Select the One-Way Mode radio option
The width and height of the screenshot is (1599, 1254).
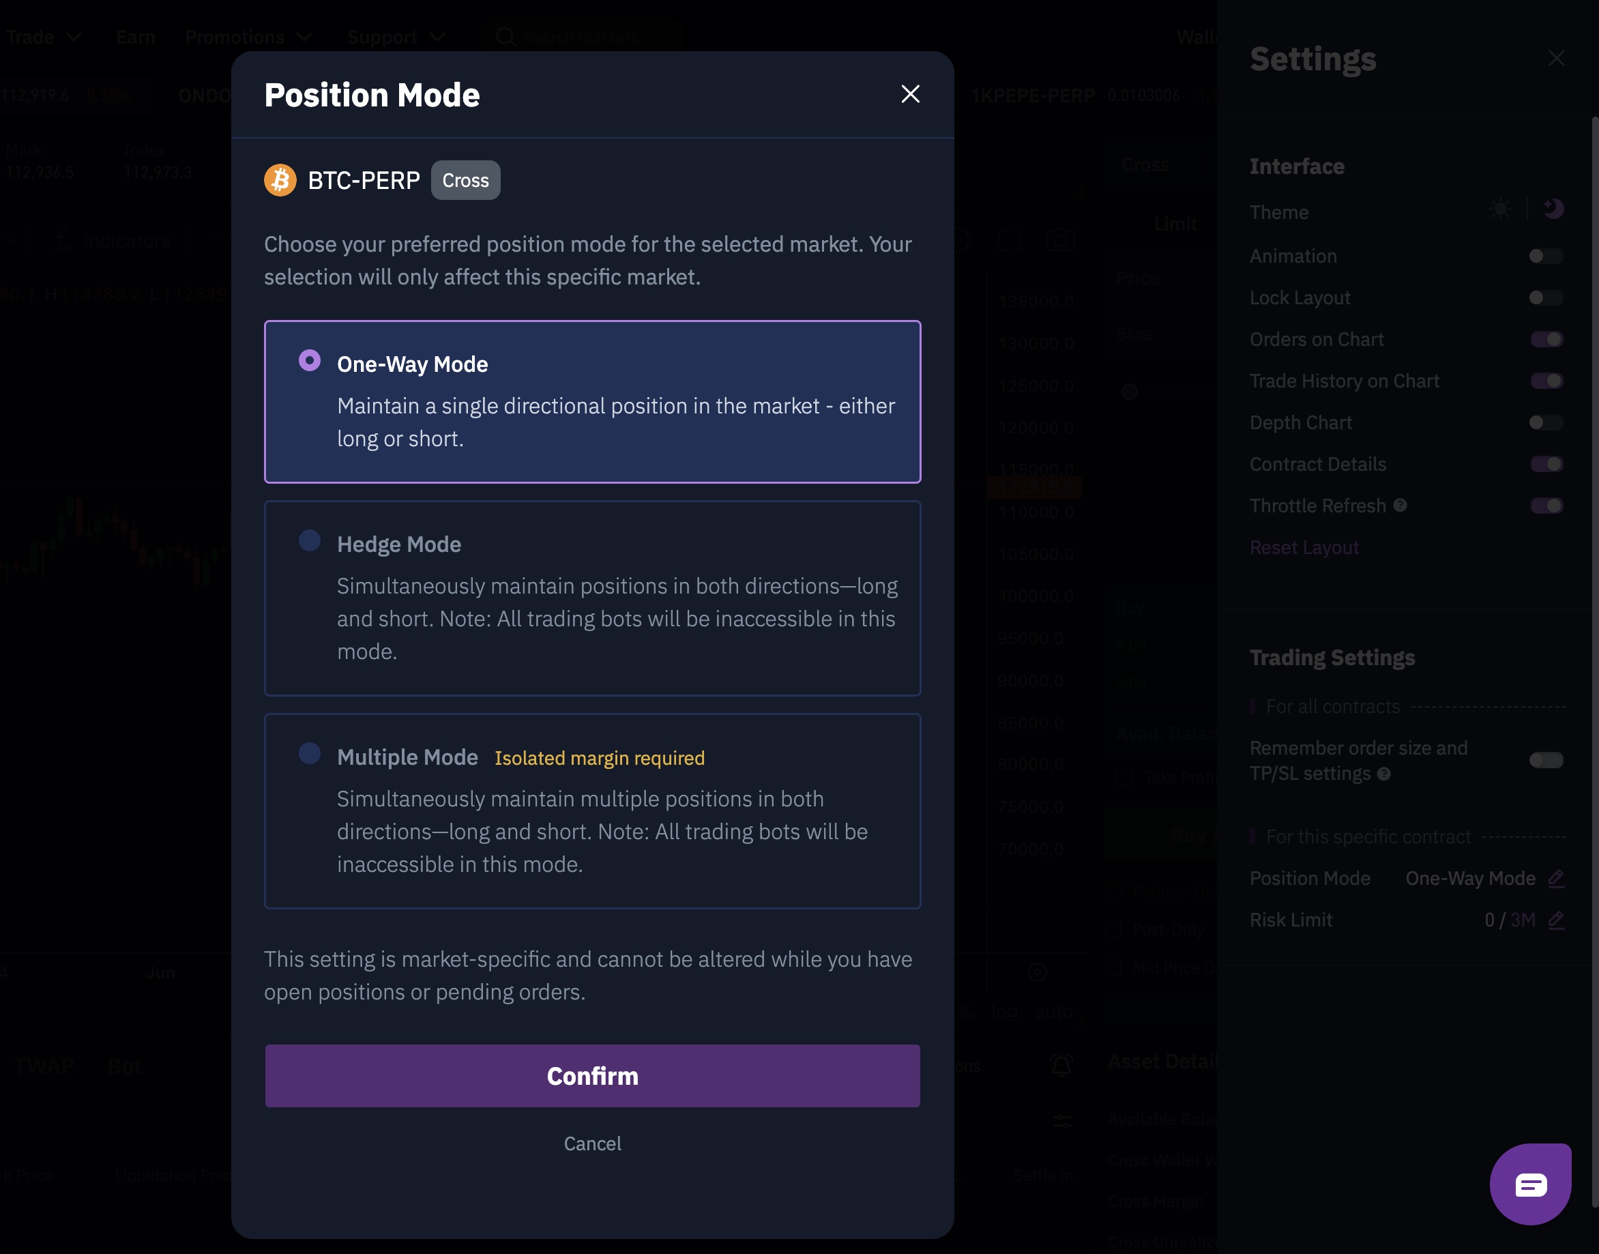pyautogui.click(x=310, y=360)
